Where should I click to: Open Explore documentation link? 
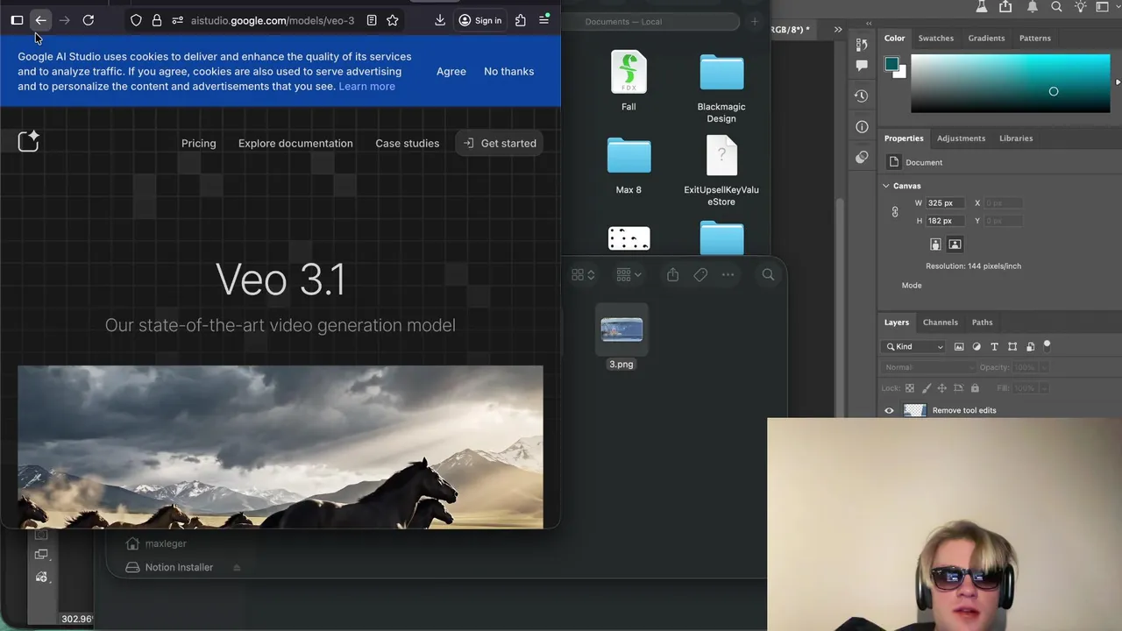(295, 143)
